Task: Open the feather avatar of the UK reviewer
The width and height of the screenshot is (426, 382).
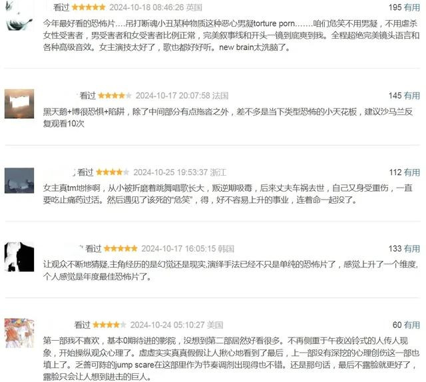Action: point(19,15)
